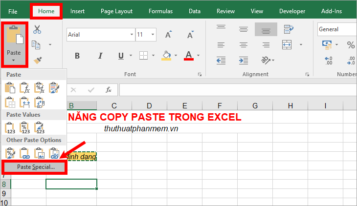Switch to Formulas tab

click(160, 11)
